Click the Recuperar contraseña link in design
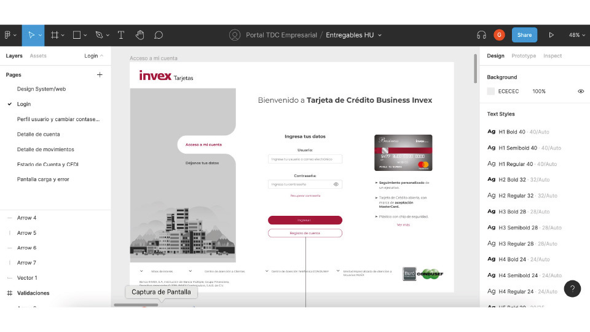The height and width of the screenshot is (332, 590). [305, 196]
